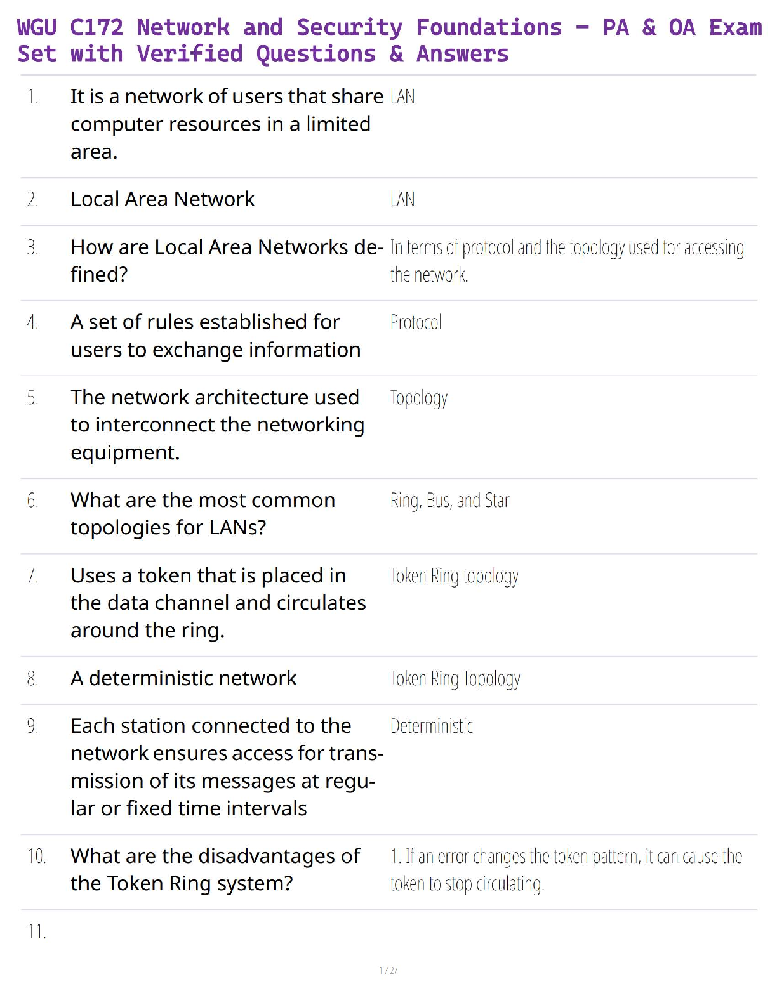Click the "A deterministic network" term
The image size is (777, 1005).
(183, 678)
